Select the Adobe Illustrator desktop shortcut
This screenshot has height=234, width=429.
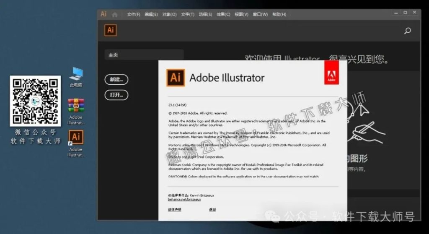pos(76,143)
